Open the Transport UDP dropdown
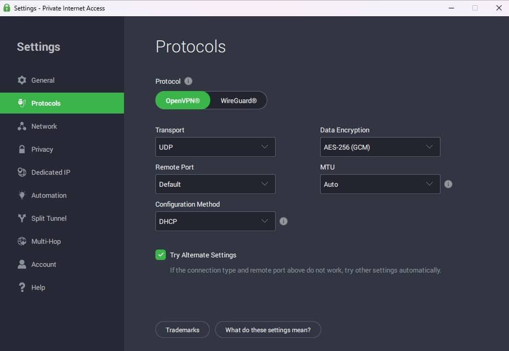Viewport: 509px width, 351px height. click(215, 147)
